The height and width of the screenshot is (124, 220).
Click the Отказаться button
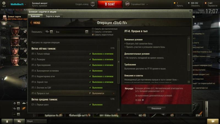coord(156,108)
